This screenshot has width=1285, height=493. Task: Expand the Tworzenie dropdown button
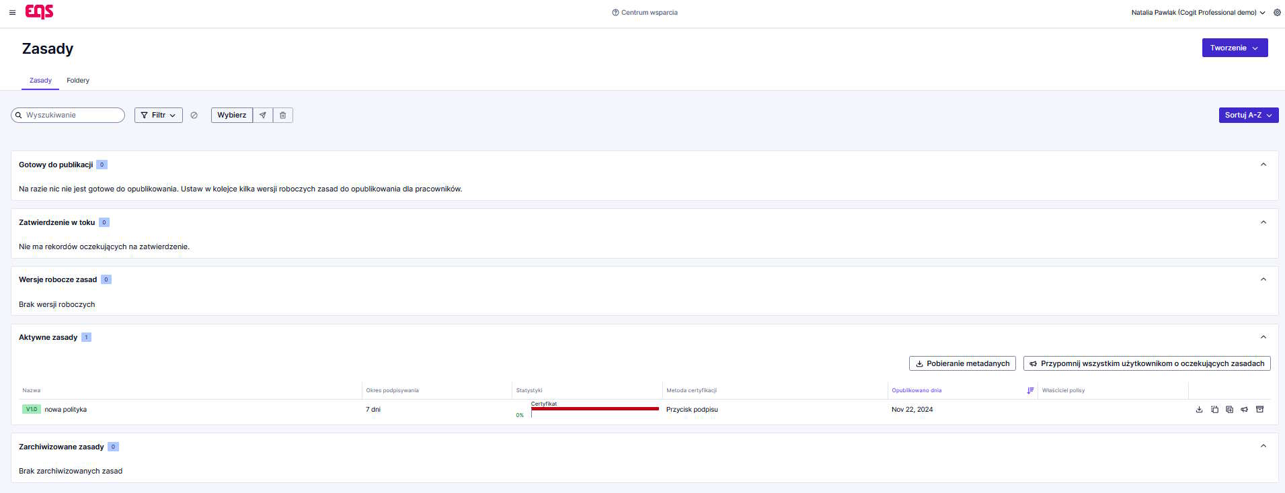coord(1235,48)
